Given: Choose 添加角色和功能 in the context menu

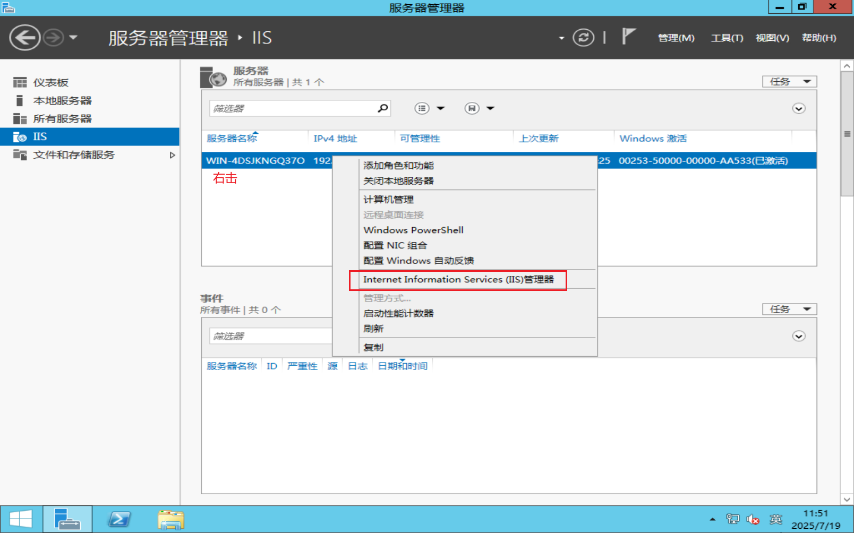Looking at the screenshot, I should (399, 165).
